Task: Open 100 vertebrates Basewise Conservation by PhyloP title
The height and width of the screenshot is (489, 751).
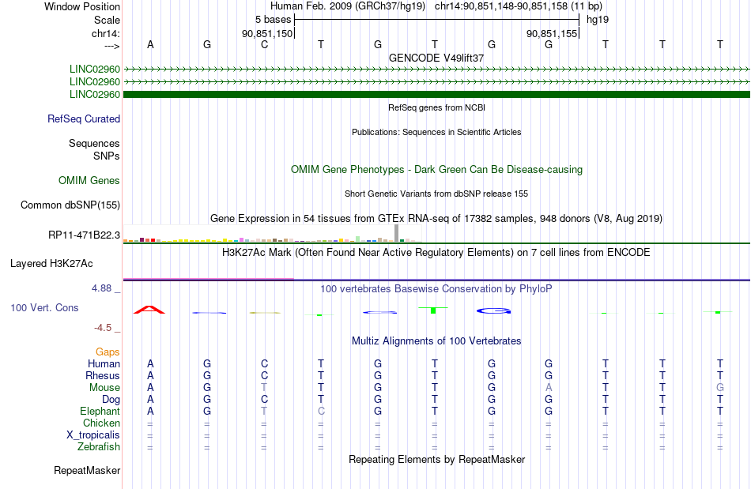Action: click(x=436, y=289)
